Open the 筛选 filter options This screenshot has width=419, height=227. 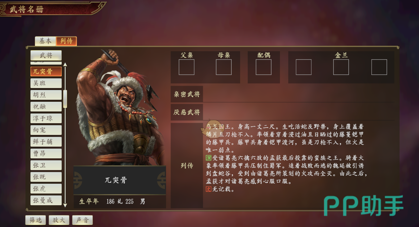(36, 220)
